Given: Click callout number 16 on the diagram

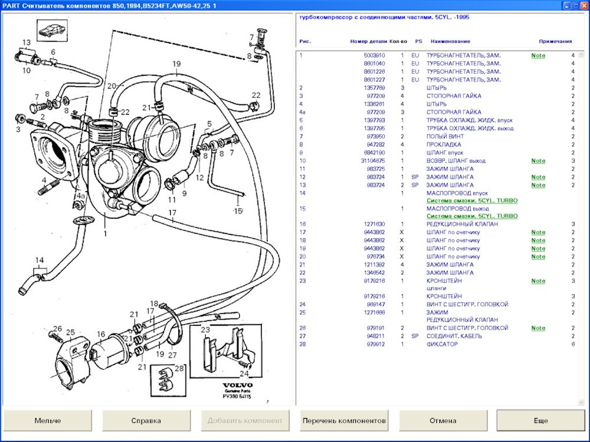Looking at the screenshot, I should 101,334.
